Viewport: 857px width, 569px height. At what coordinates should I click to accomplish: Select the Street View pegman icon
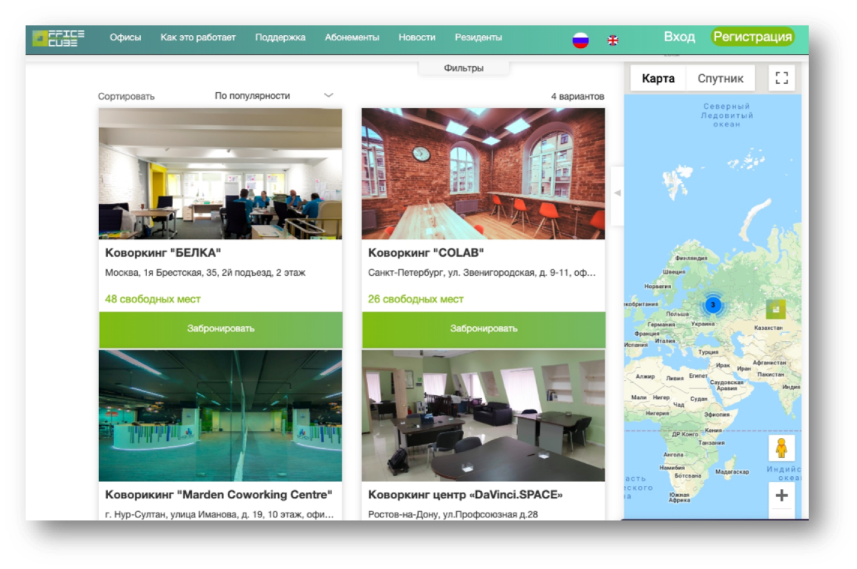coord(781,448)
